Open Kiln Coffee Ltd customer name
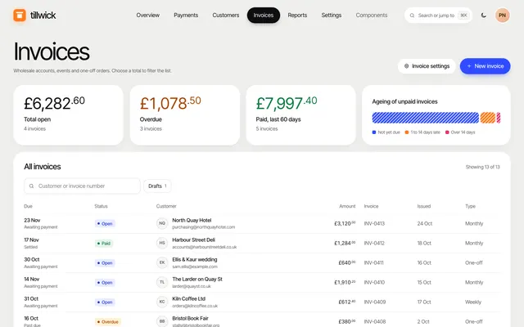 (x=189, y=298)
